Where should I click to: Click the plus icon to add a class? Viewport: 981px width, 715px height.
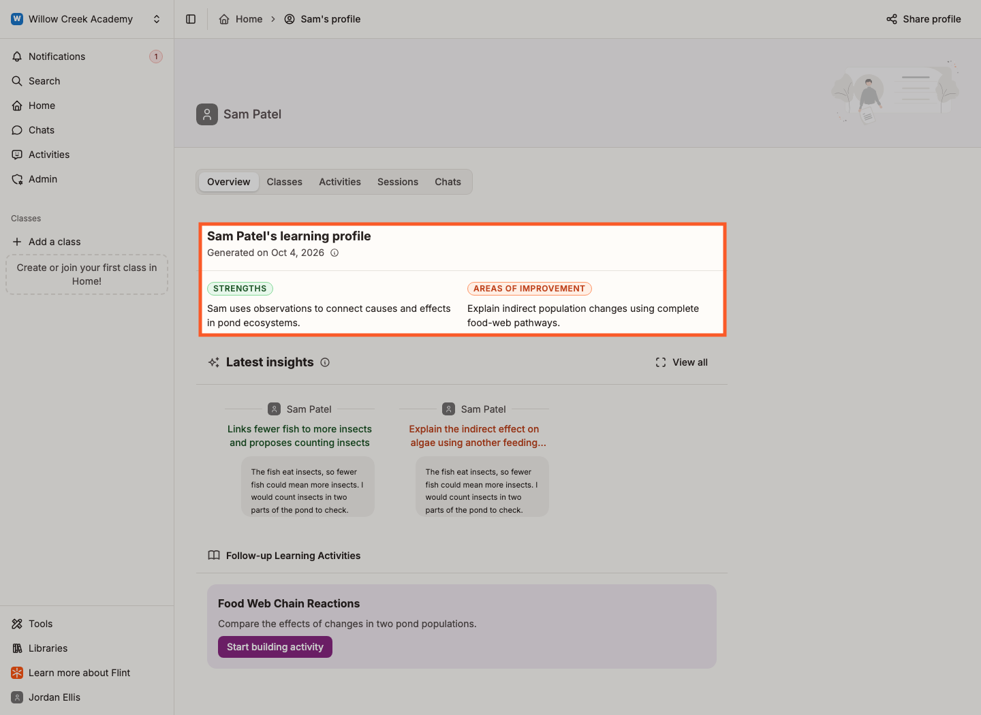(x=17, y=242)
